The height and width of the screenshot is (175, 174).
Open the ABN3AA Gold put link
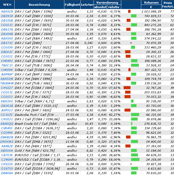click(7, 151)
